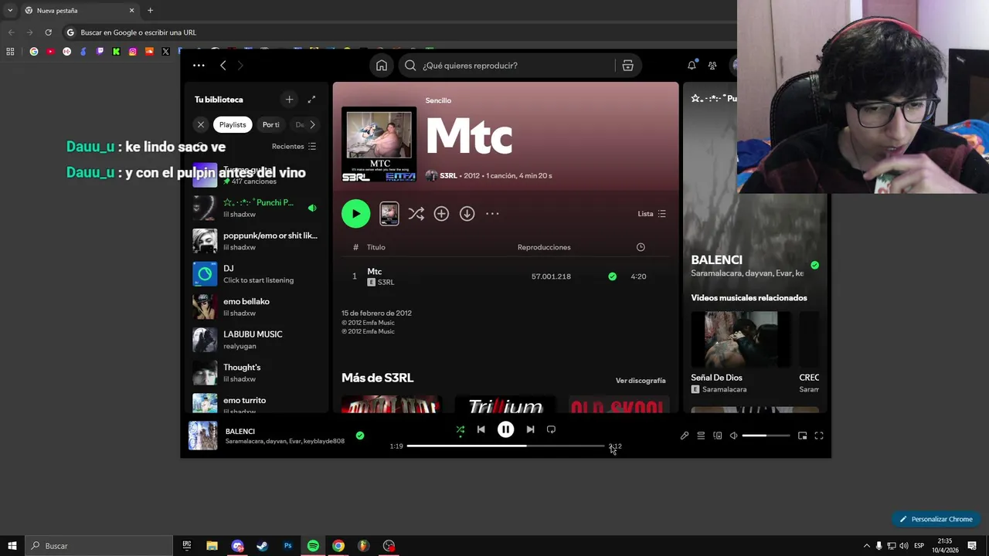The height and width of the screenshot is (556, 989).
Task: Open the playback queue
Action: [701, 436]
